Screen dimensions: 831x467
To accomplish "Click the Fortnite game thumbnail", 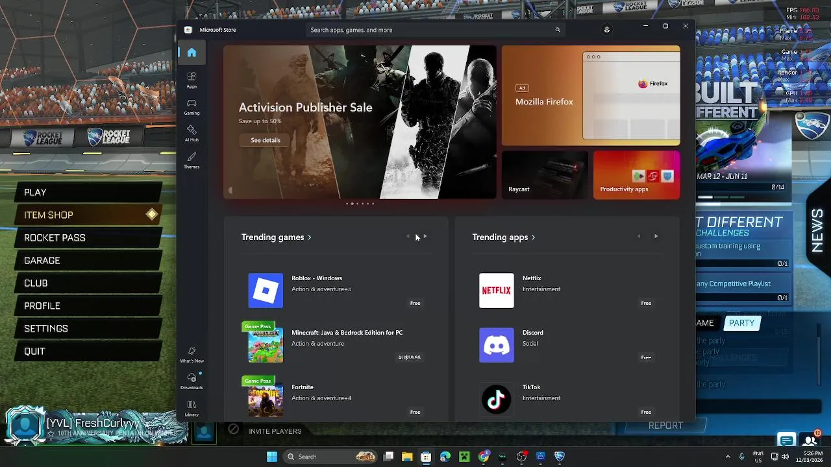I will click(x=266, y=399).
